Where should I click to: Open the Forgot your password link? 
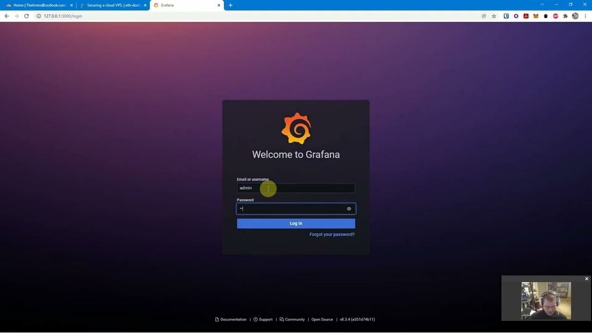coord(332,234)
